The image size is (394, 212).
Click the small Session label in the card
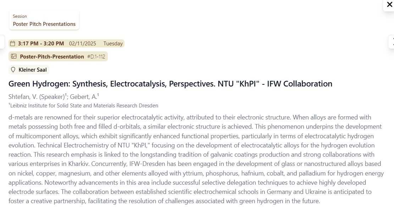click(x=20, y=16)
